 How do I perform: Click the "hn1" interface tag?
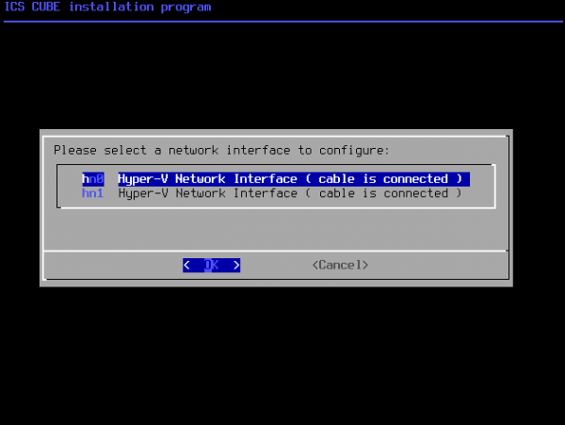point(92,193)
